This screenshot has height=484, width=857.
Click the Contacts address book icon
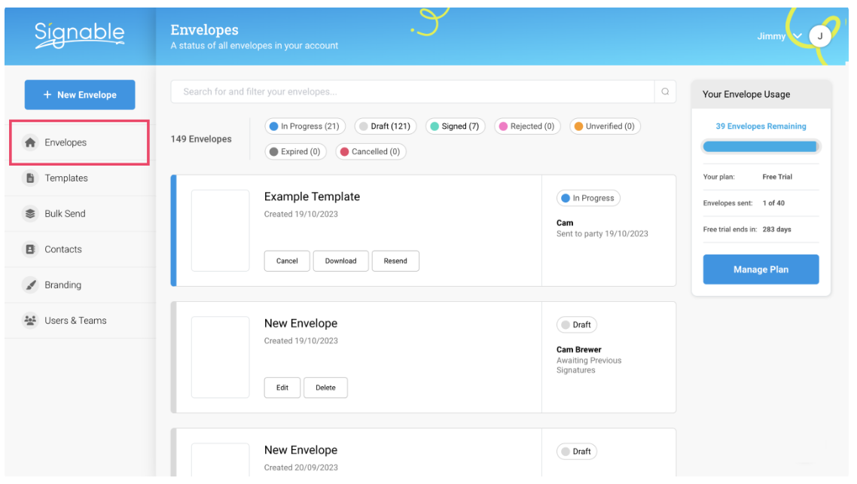pyautogui.click(x=30, y=249)
